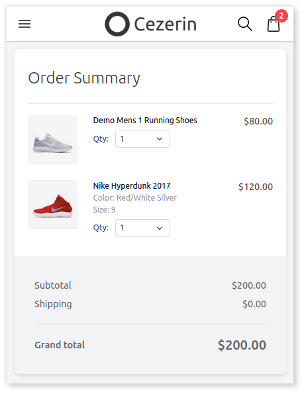Open the hamburger navigation menu

point(25,24)
